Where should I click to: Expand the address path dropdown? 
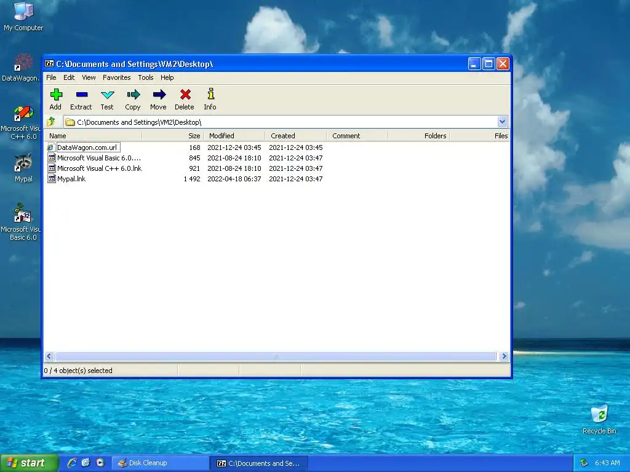tap(502, 122)
